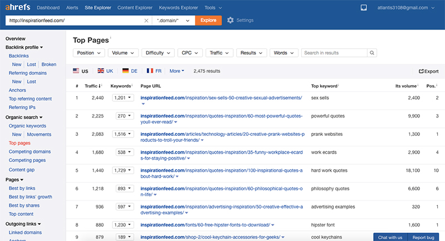The image size is (445, 241).
Task: Open the Position filter dropdown
Action: tap(89, 53)
